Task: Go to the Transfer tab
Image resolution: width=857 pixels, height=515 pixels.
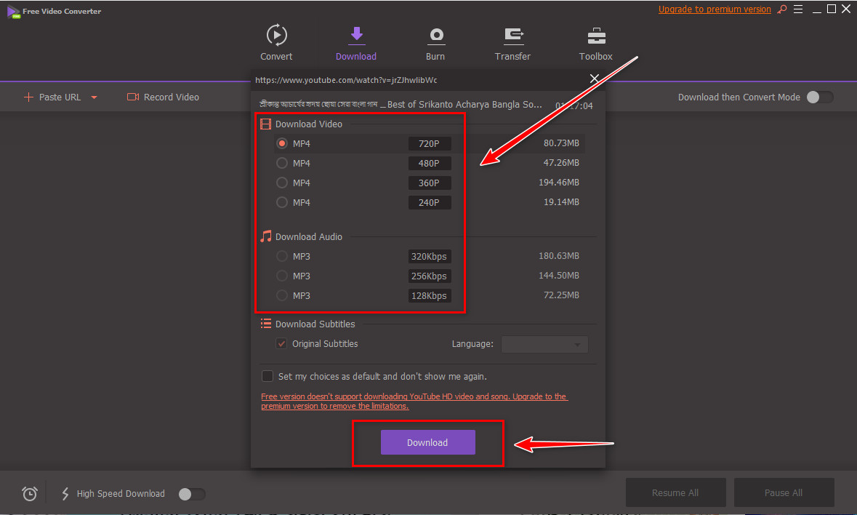Action: (512, 43)
